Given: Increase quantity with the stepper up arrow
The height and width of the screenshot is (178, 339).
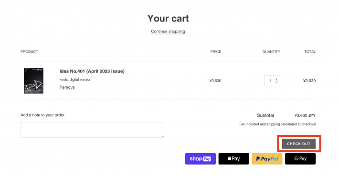Looking at the screenshot, I should click(x=276, y=80).
